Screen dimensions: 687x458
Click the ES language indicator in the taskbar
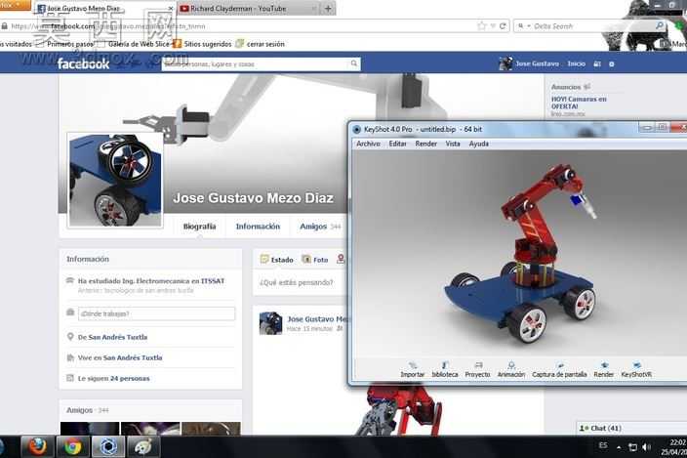pyautogui.click(x=603, y=445)
